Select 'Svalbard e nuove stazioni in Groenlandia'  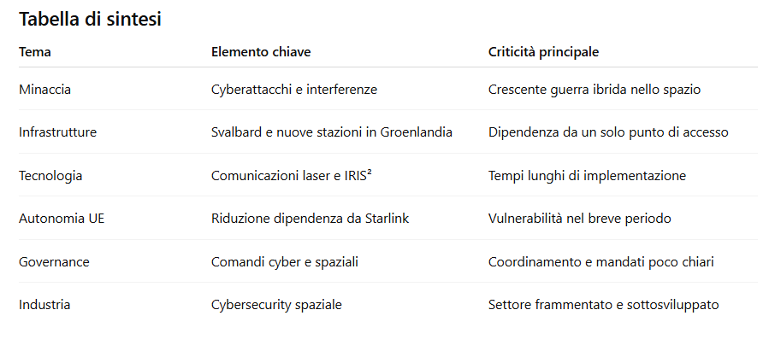332,132
